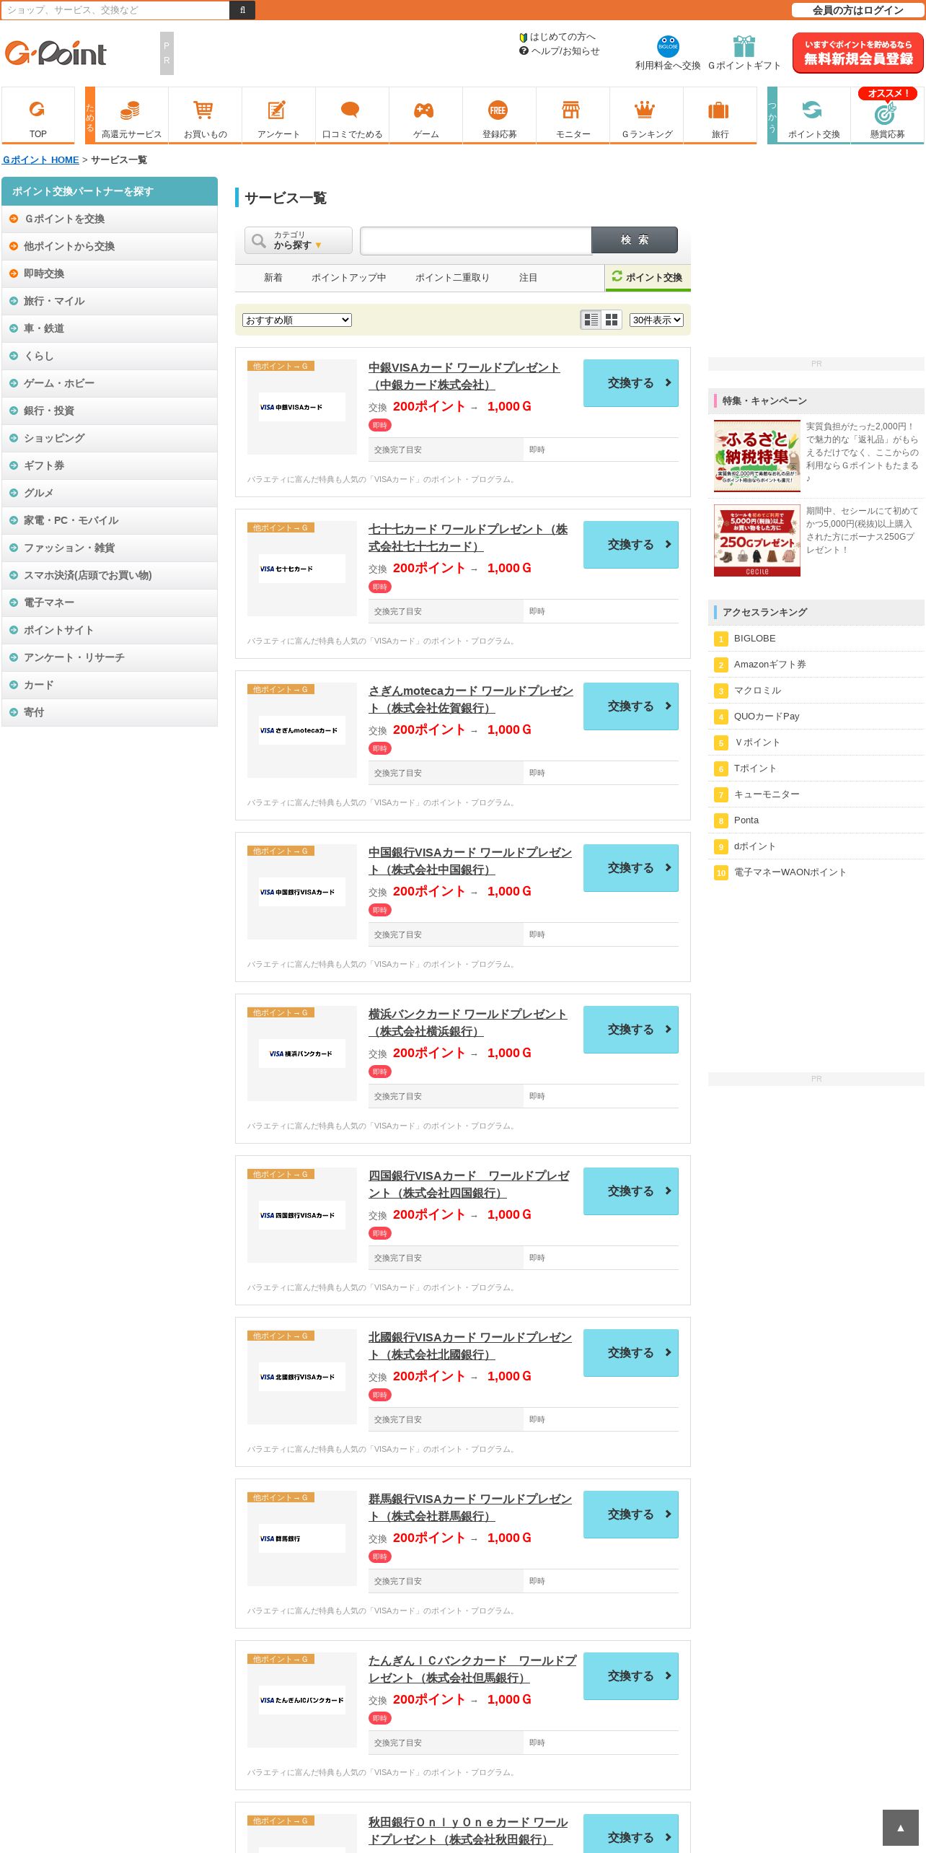Select the 新着 tab
926x1853 pixels.
(x=273, y=278)
